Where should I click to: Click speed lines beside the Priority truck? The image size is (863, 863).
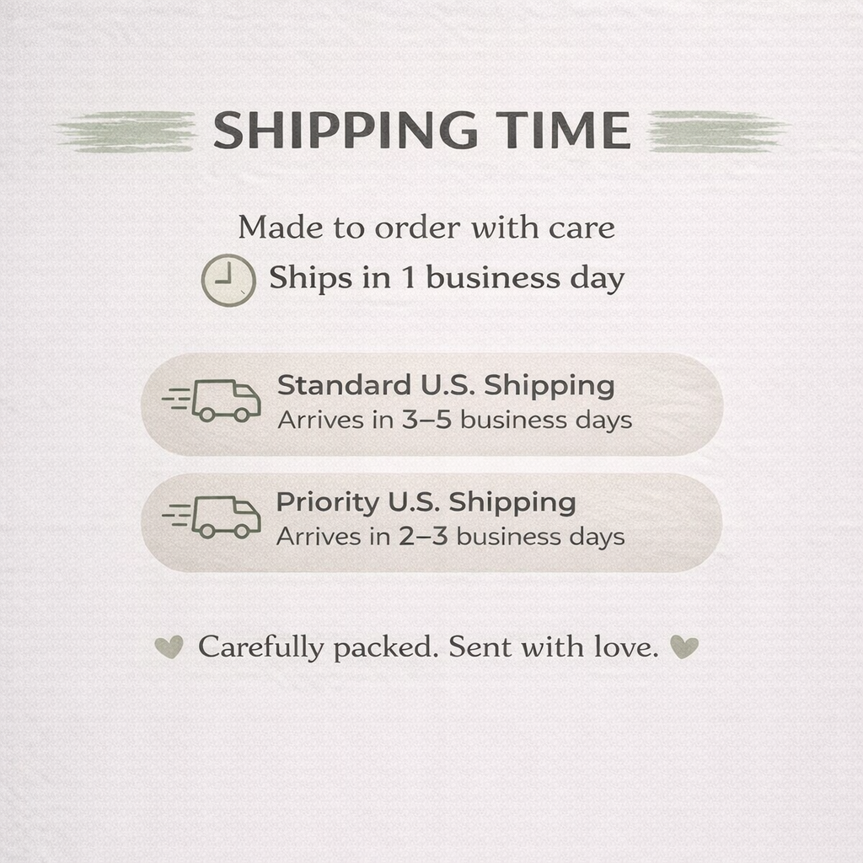175,516
